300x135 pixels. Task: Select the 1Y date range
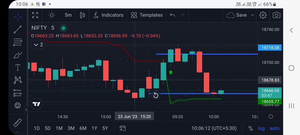(94, 128)
